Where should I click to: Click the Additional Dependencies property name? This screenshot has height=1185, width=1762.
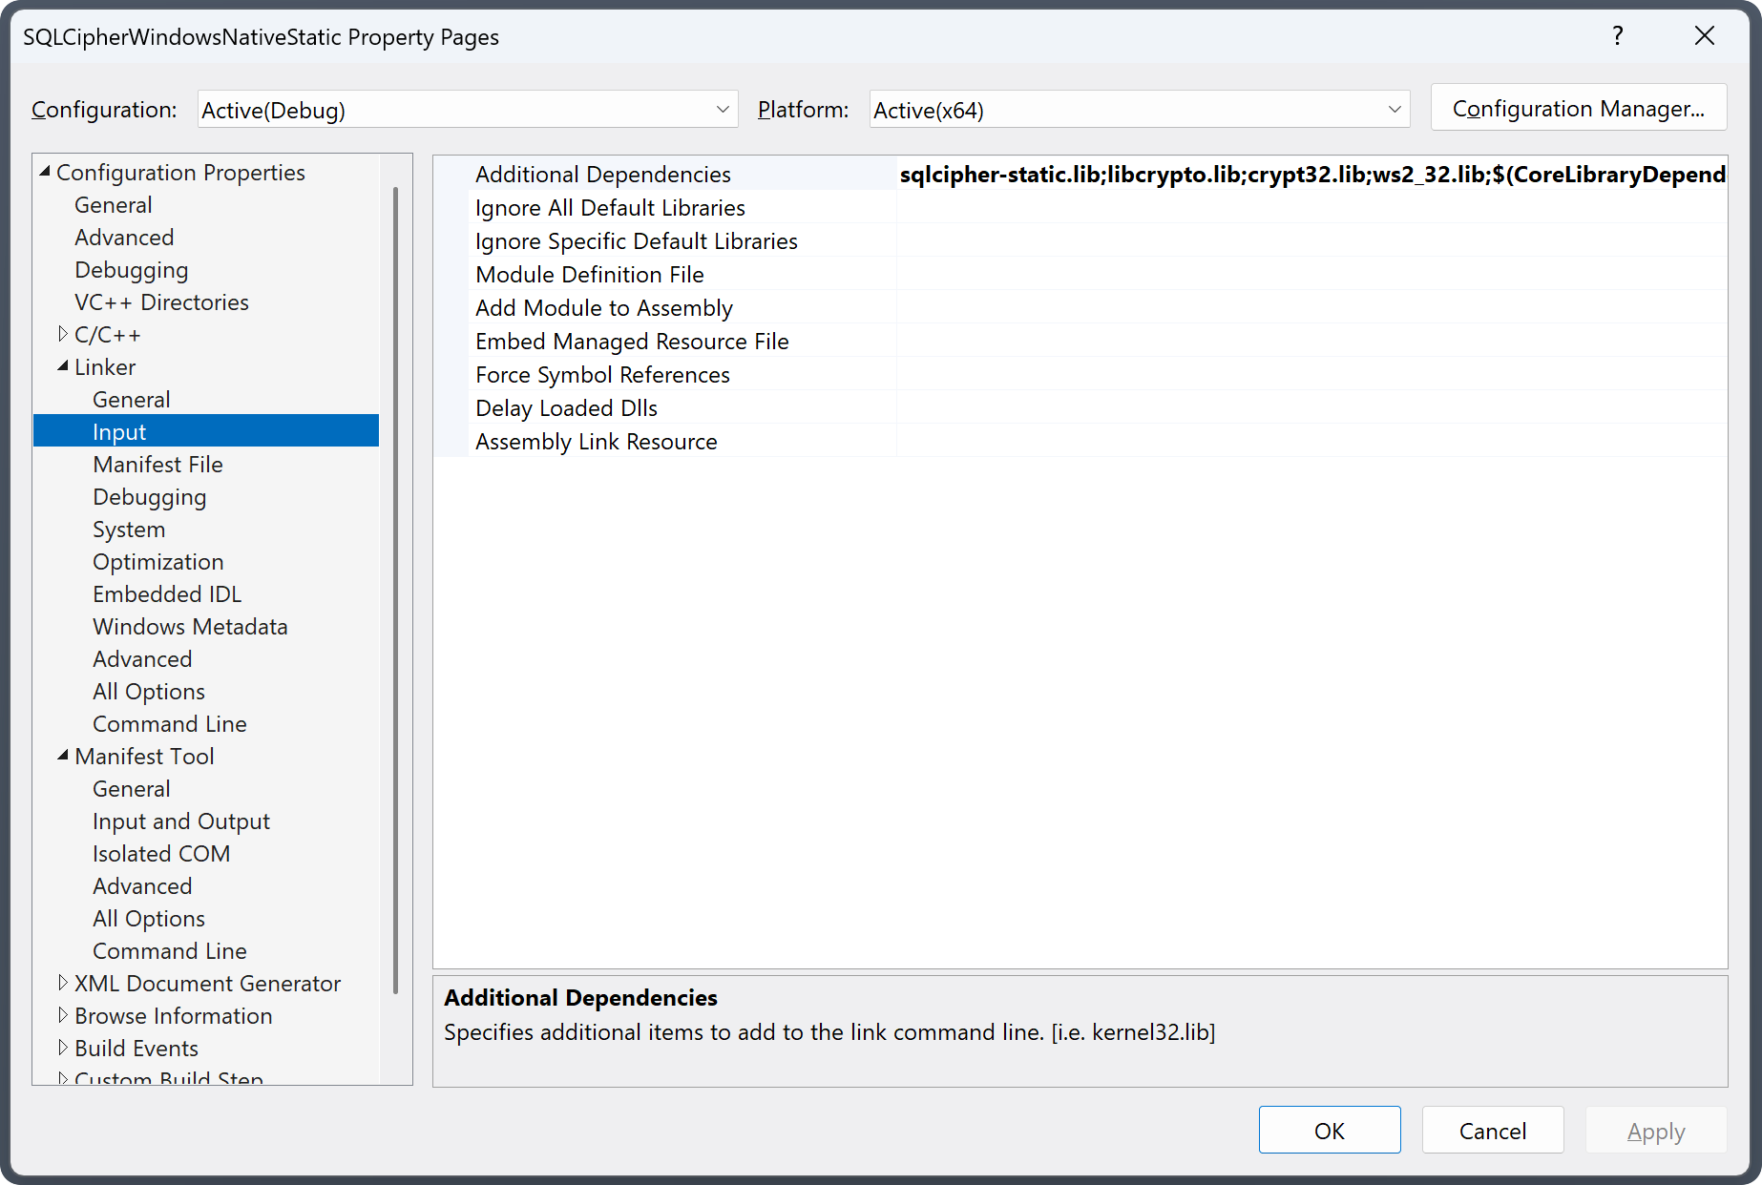(x=603, y=175)
